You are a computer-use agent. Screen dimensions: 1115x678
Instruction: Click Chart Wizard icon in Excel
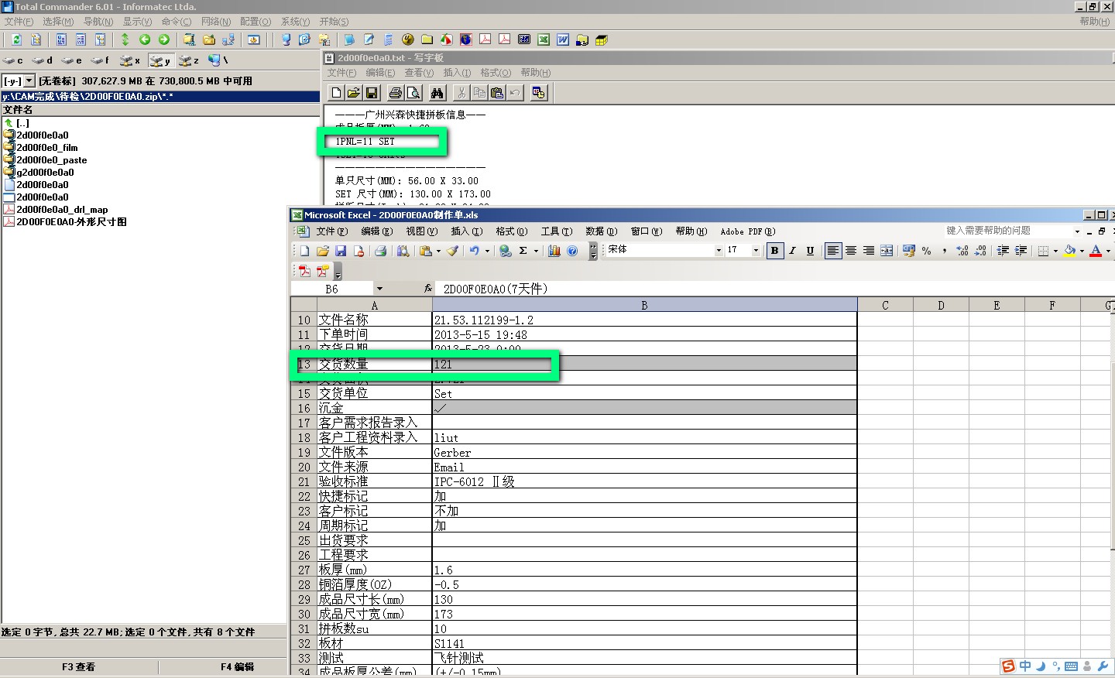(x=554, y=251)
